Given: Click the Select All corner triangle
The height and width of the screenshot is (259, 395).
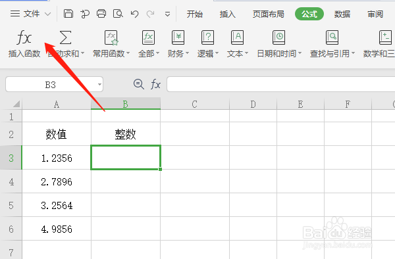Looking at the screenshot, I should click(16, 104).
